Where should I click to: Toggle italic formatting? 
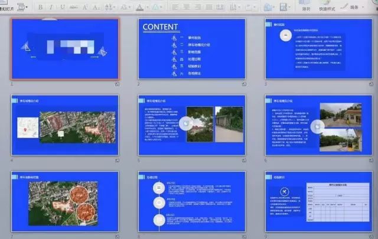[51, 7]
